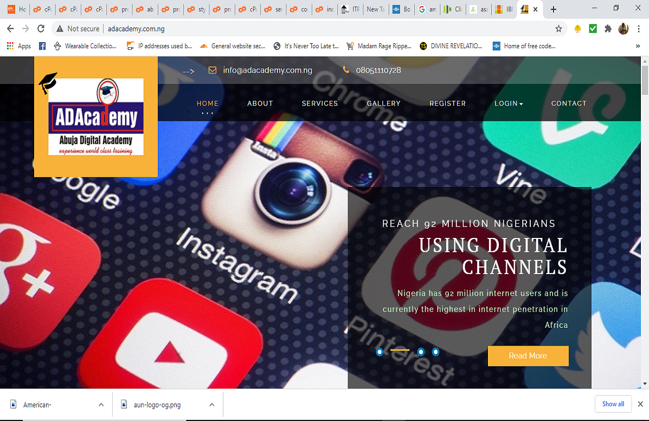649x421 pixels.
Task: Click the USING DIGITAL CHANNELS slide heading
Action: [492, 256]
